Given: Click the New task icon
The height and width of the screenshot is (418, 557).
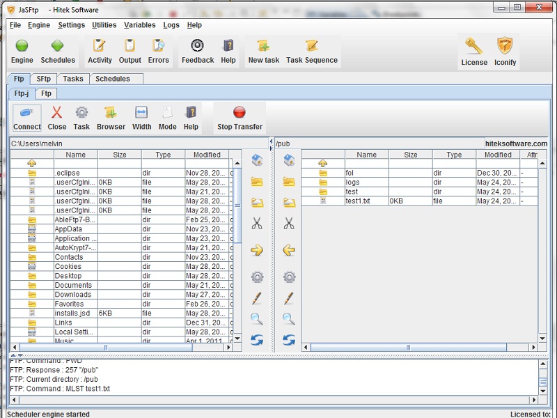Looking at the screenshot, I should [x=263, y=47].
